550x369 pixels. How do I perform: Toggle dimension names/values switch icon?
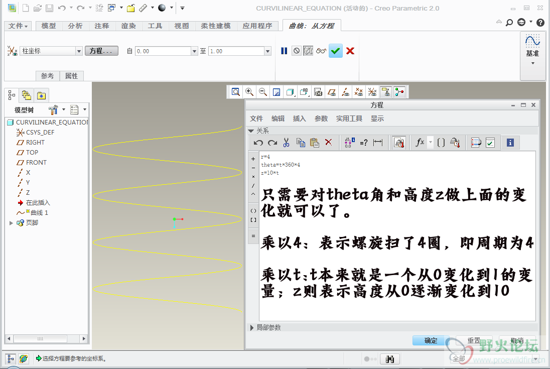[350, 143]
